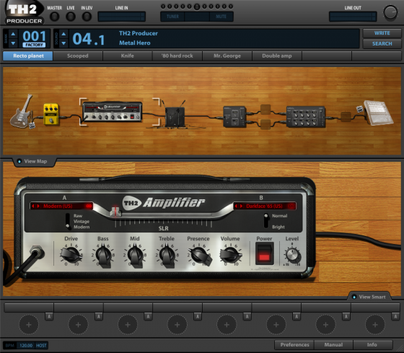Toggle the amplifier Power switch
This screenshot has height=353, width=404.
click(x=264, y=253)
